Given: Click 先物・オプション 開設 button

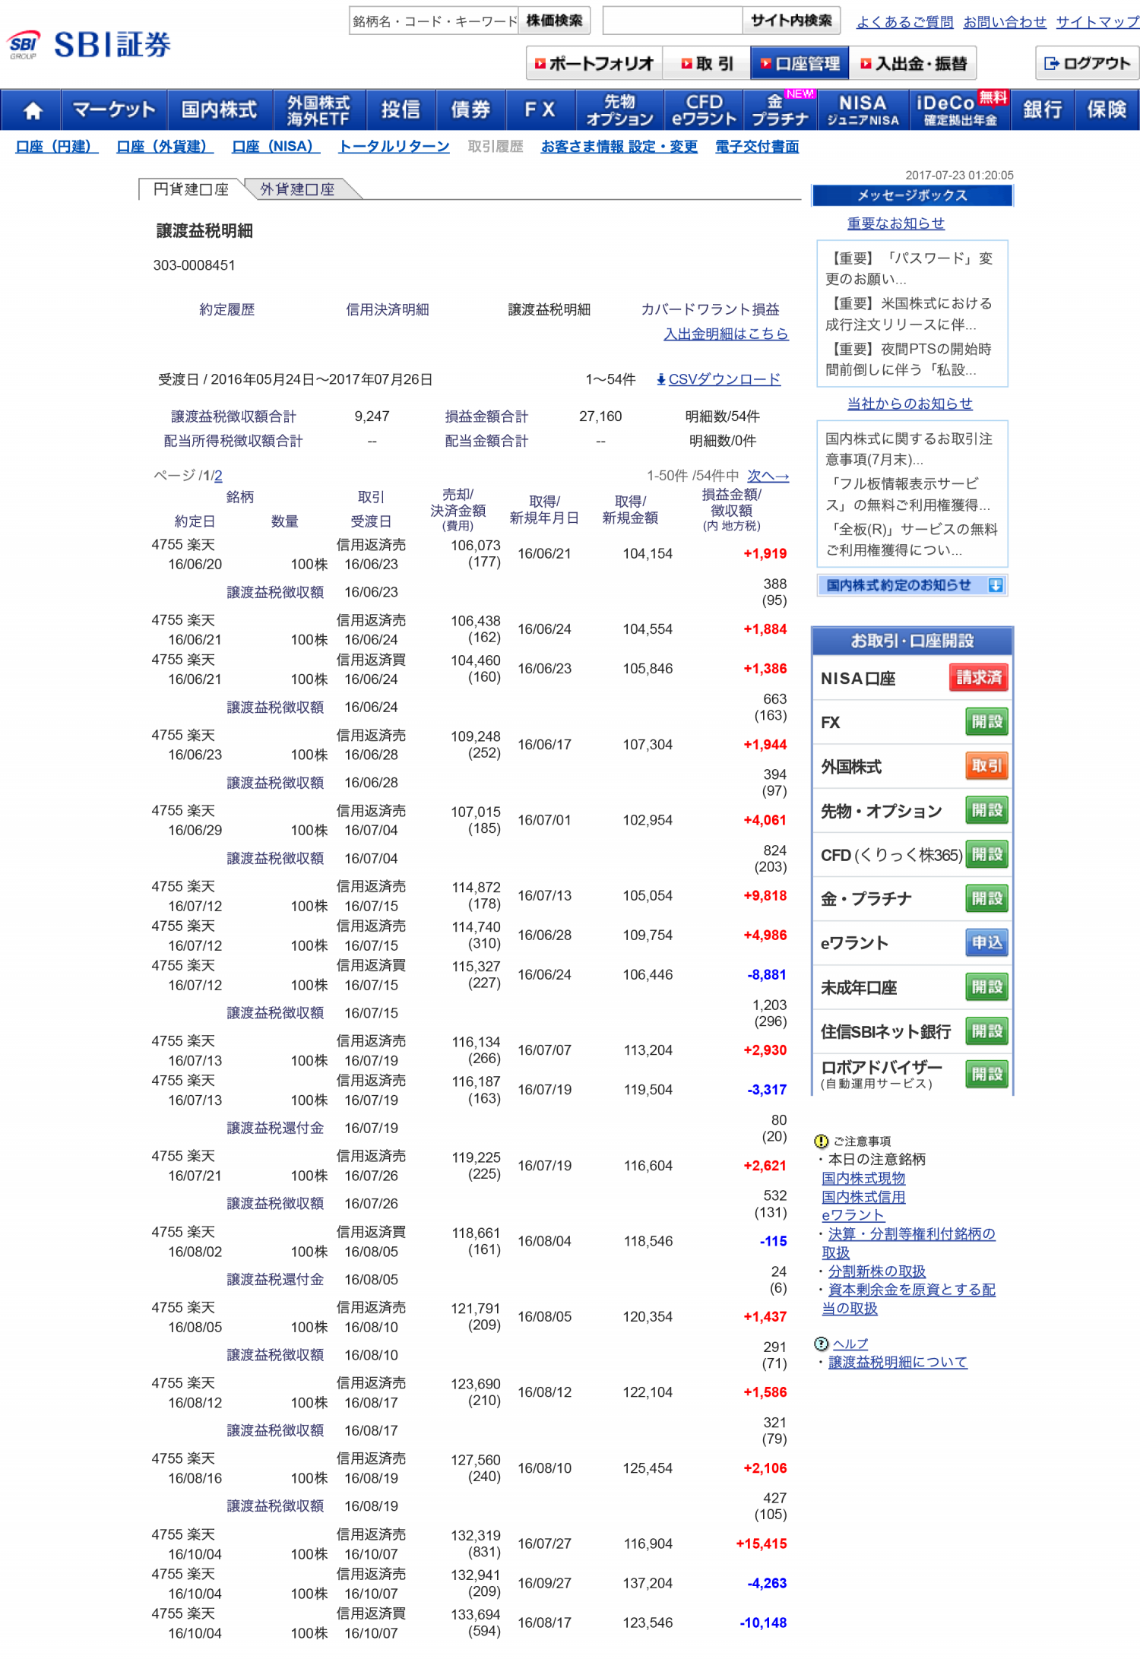Looking at the screenshot, I should coord(986,810).
